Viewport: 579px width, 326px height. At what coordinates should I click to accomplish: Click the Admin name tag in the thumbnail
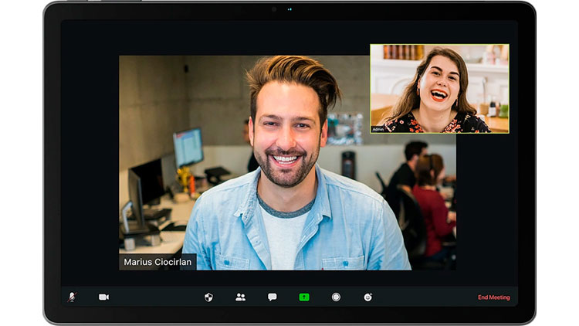click(378, 130)
